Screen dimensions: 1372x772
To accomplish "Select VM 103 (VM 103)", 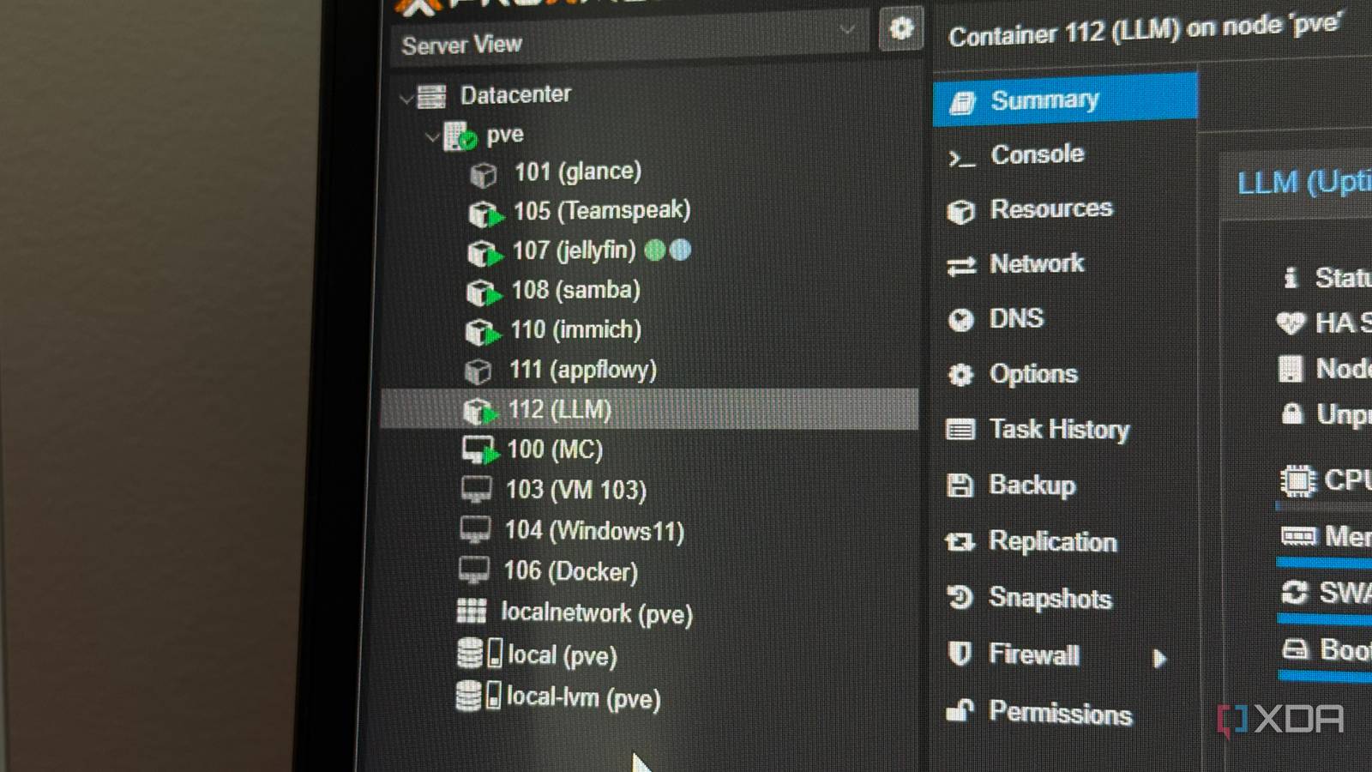I will (575, 490).
